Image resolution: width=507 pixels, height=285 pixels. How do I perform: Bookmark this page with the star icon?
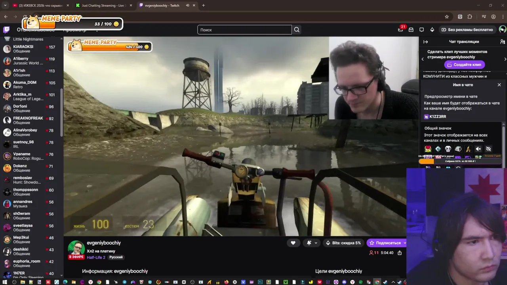[x=447, y=17]
